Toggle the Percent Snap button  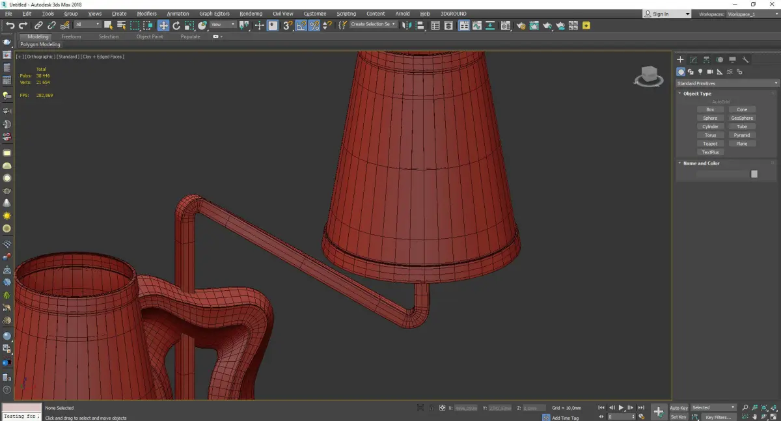[x=314, y=25]
